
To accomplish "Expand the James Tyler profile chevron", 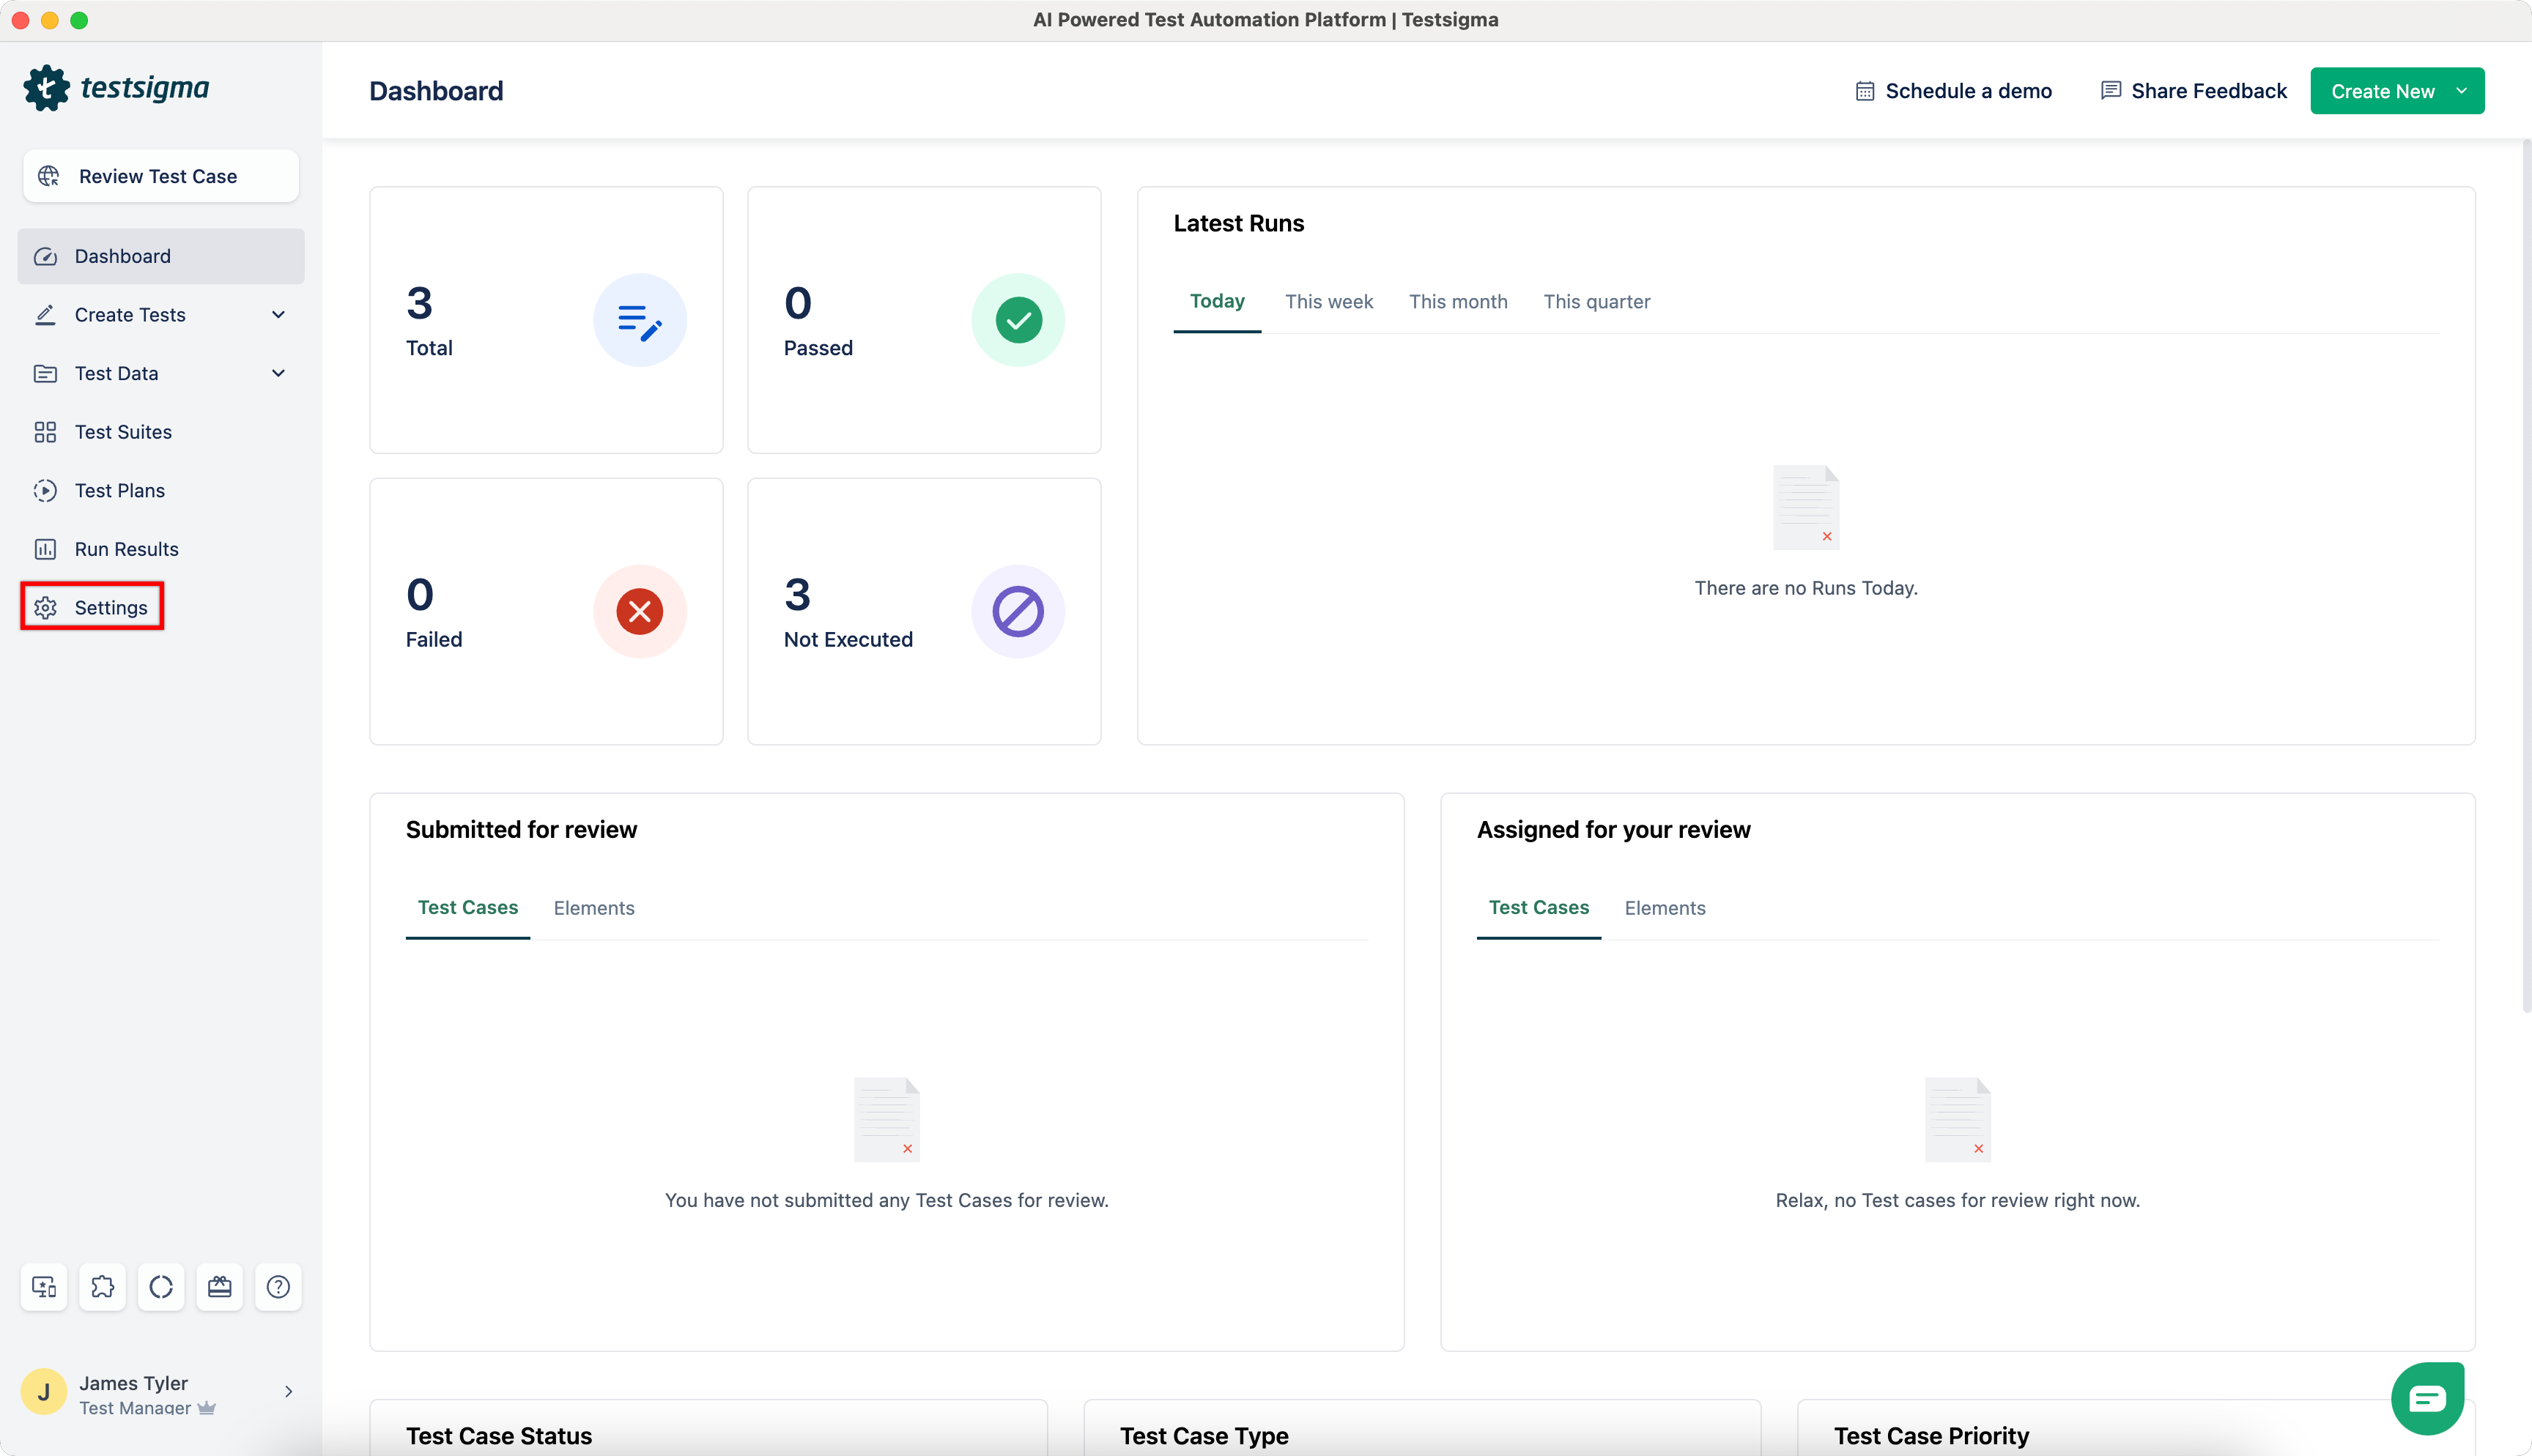I will click(288, 1391).
